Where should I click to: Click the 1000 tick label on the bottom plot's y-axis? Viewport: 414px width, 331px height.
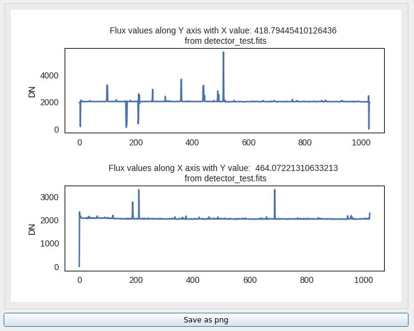pyautogui.click(x=49, y=243)
